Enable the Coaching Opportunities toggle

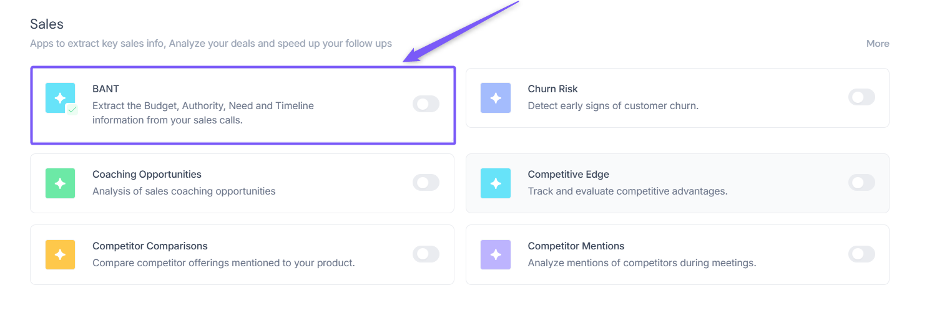[426, 183]
